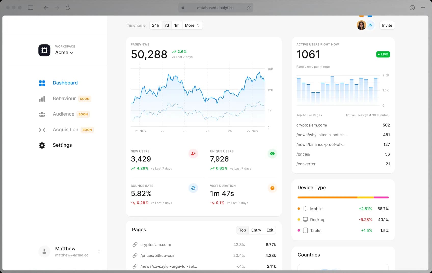Open Audience via the people icon
Screen dimensions: 432x273
42,114
